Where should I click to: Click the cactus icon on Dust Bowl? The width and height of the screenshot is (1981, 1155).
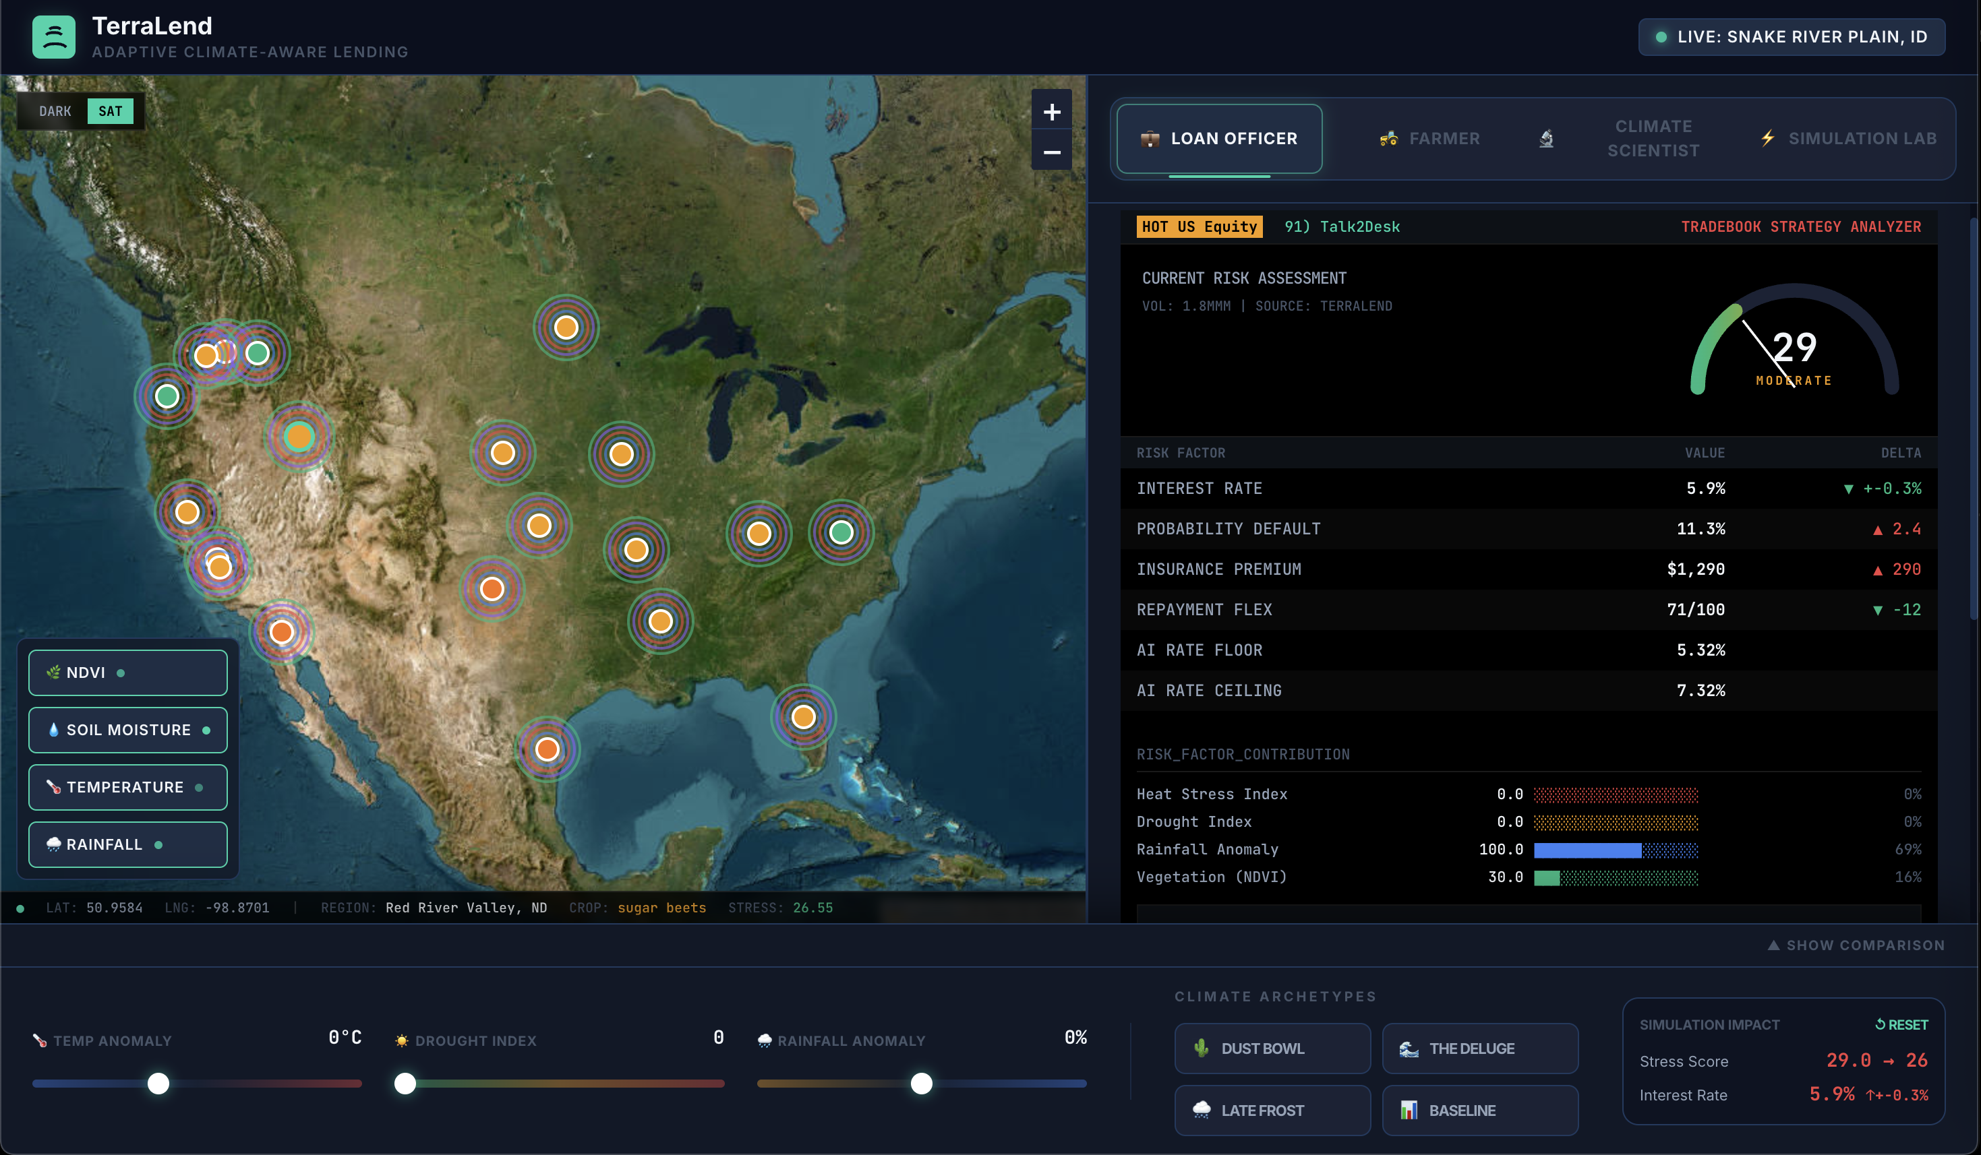pyautogui.click(x=1201, y=1048)
